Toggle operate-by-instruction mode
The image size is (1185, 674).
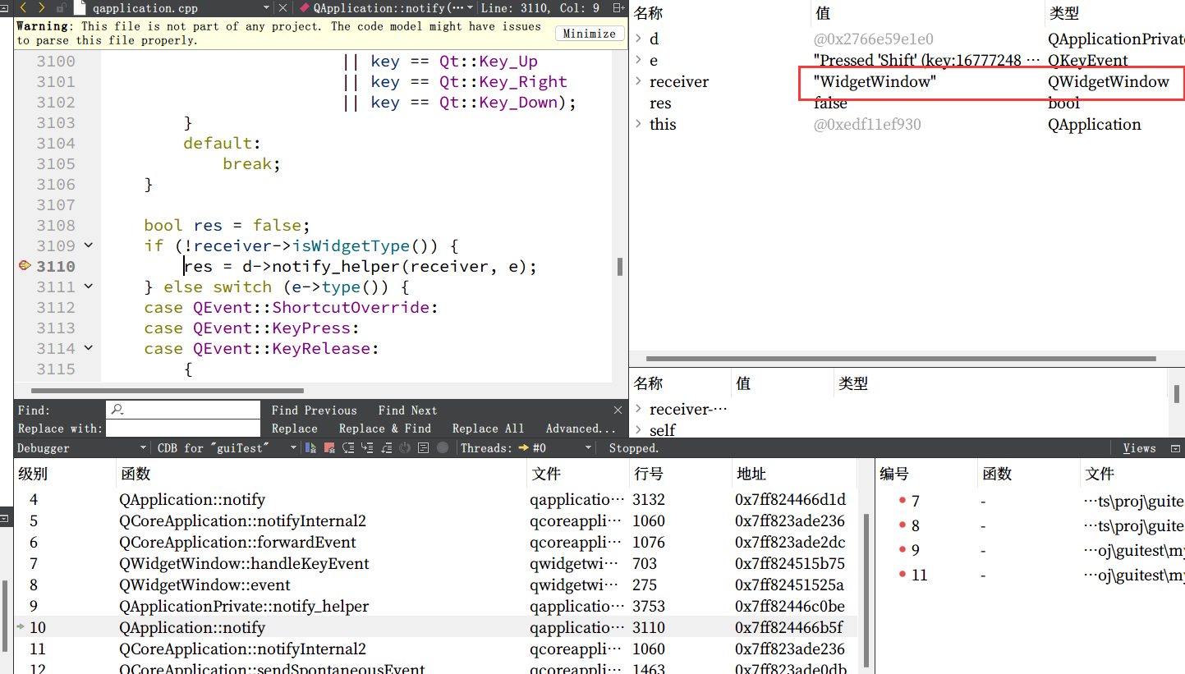[424, 448]
